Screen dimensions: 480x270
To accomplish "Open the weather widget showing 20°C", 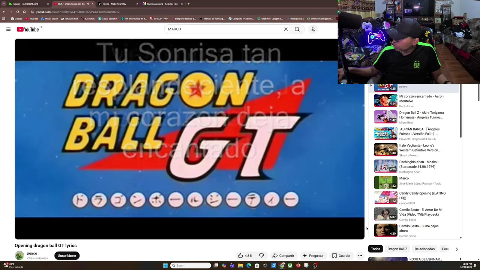I will point(13,265).
